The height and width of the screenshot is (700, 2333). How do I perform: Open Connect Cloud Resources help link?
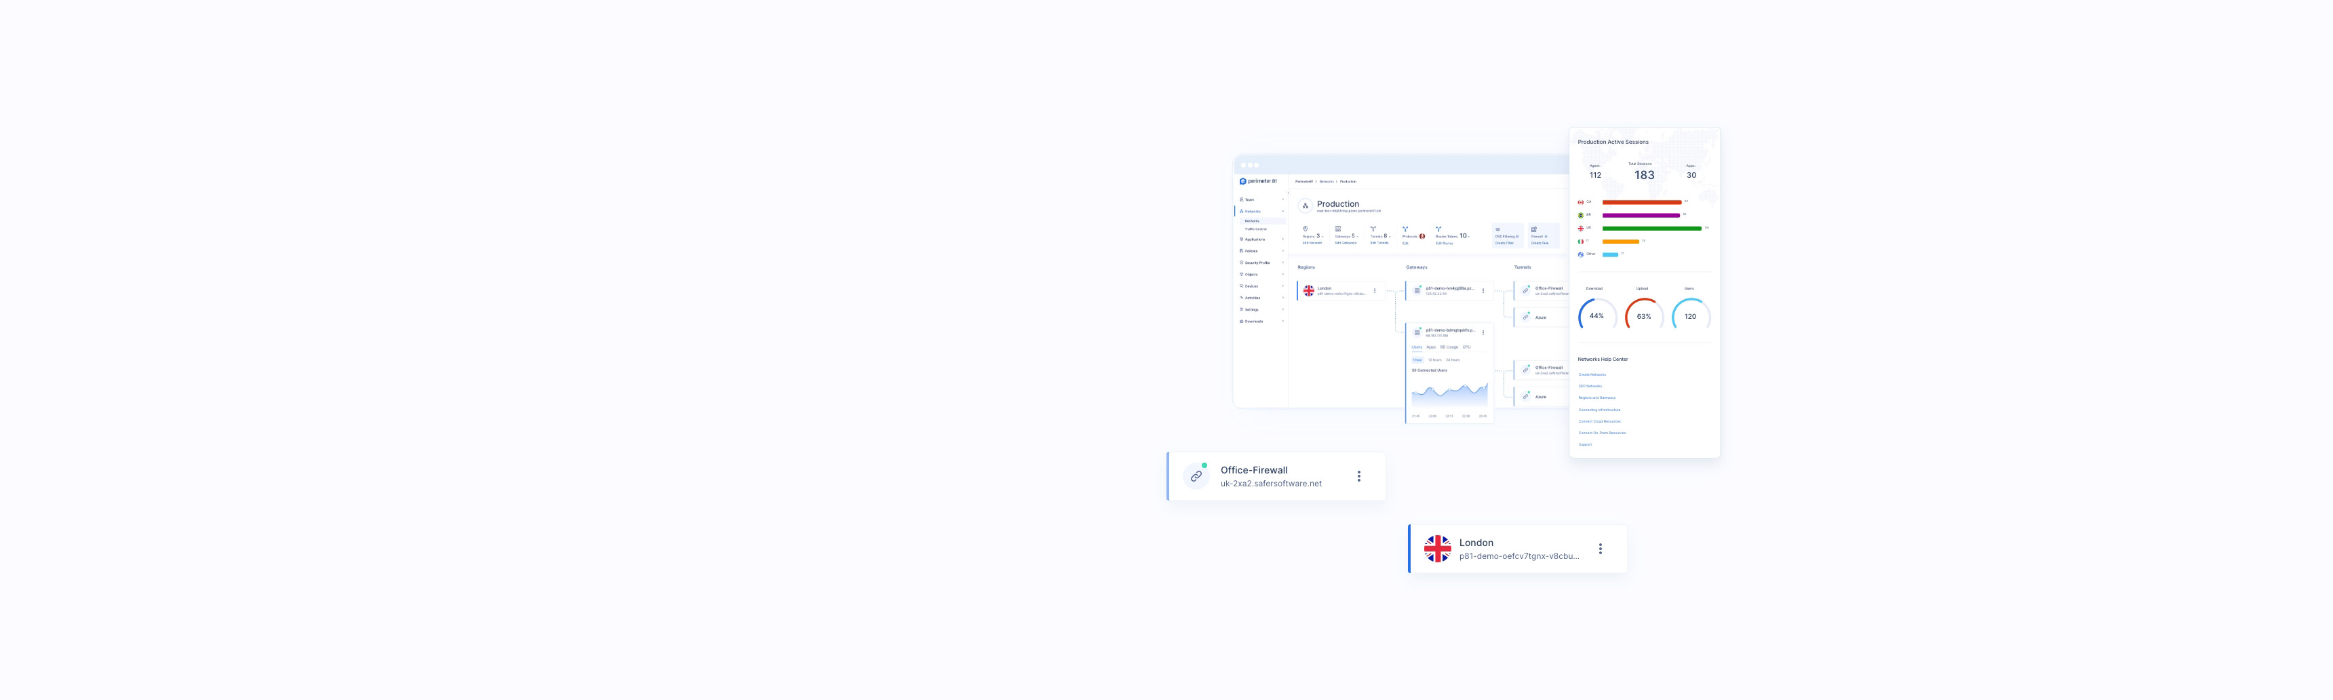(1599, 421)
